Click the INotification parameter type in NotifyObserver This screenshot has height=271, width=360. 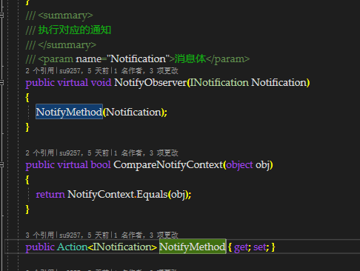(219, 82)
